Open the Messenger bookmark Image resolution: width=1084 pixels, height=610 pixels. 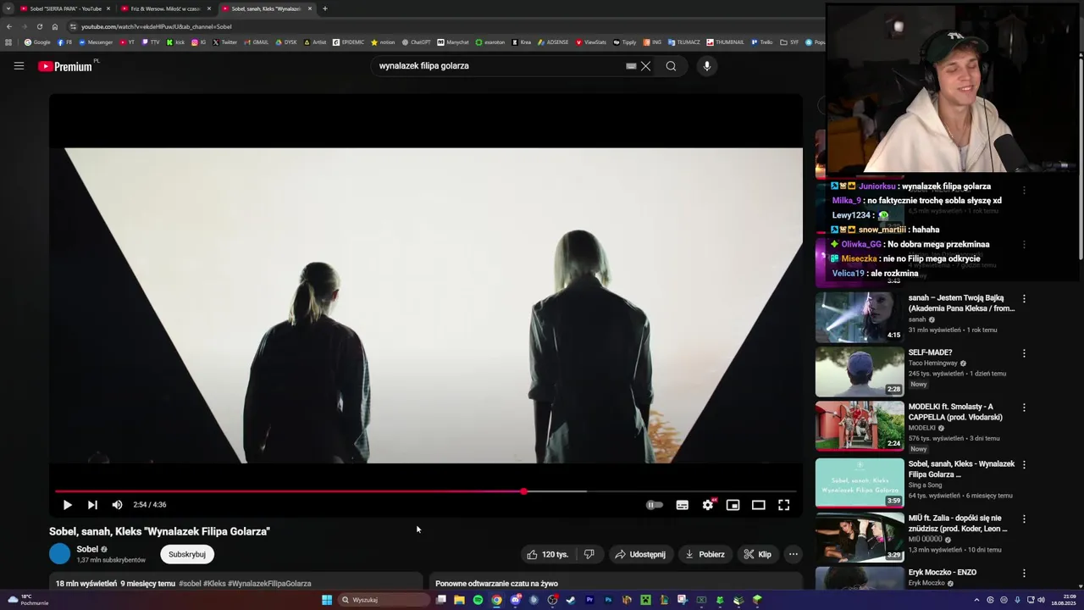tap(96, 42)
